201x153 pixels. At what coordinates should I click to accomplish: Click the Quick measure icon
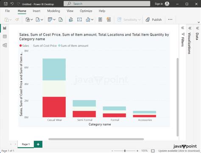click(x=109, y=20)
